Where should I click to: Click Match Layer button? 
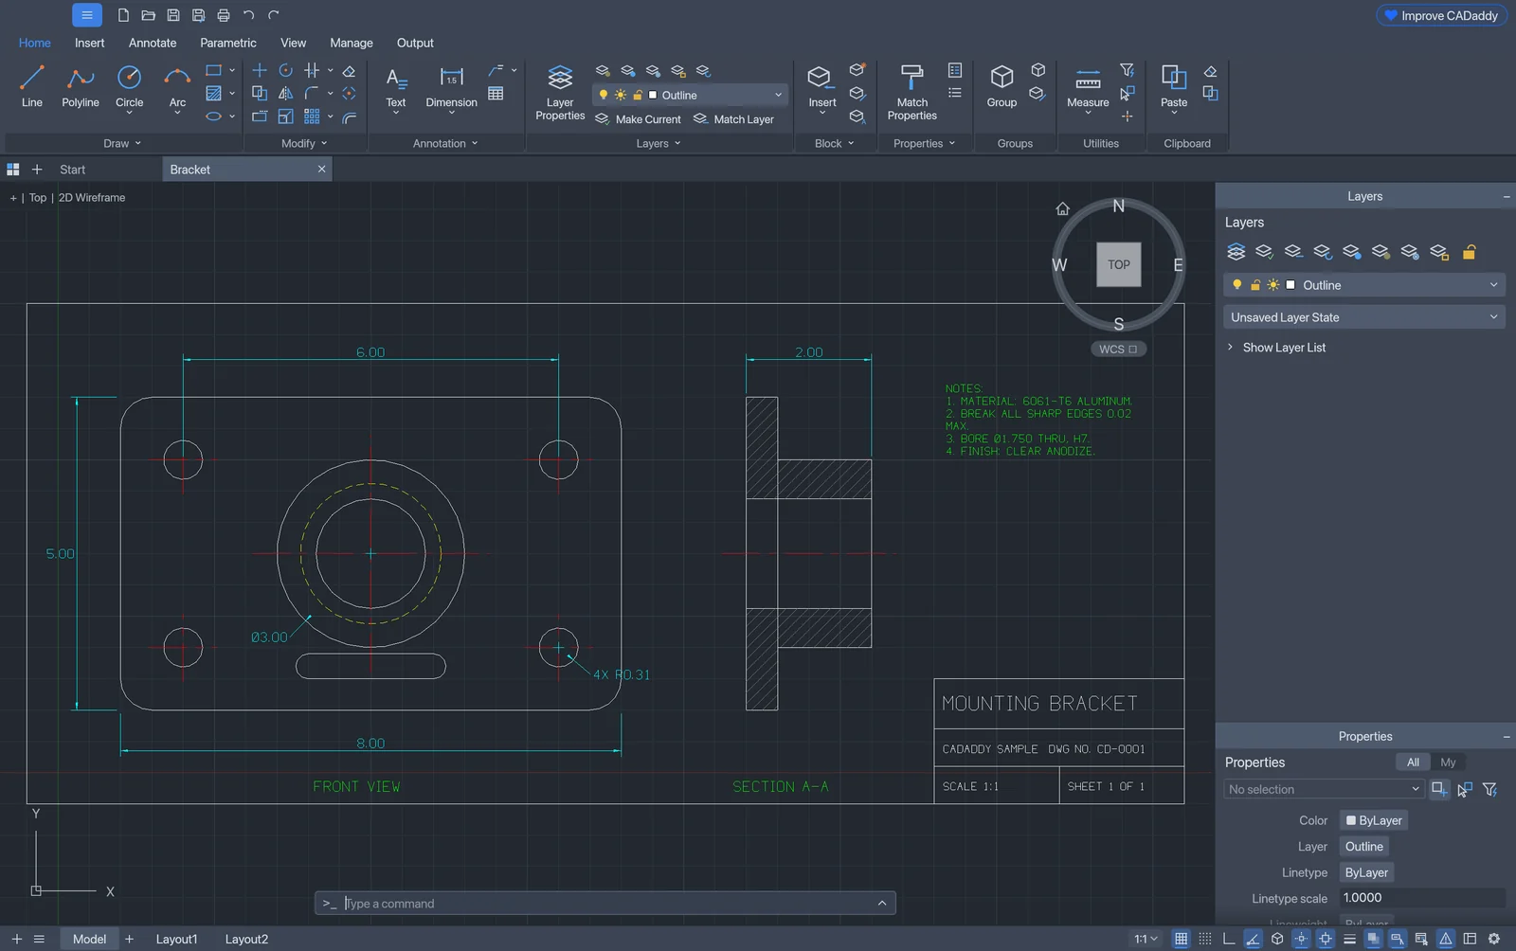pyautogui.click(x=733, y=119)
